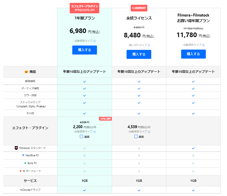Click the オーディオ編集 checkmark in 永続ライセンス column
The image size is (227, 196).
(x=139, y=88)
